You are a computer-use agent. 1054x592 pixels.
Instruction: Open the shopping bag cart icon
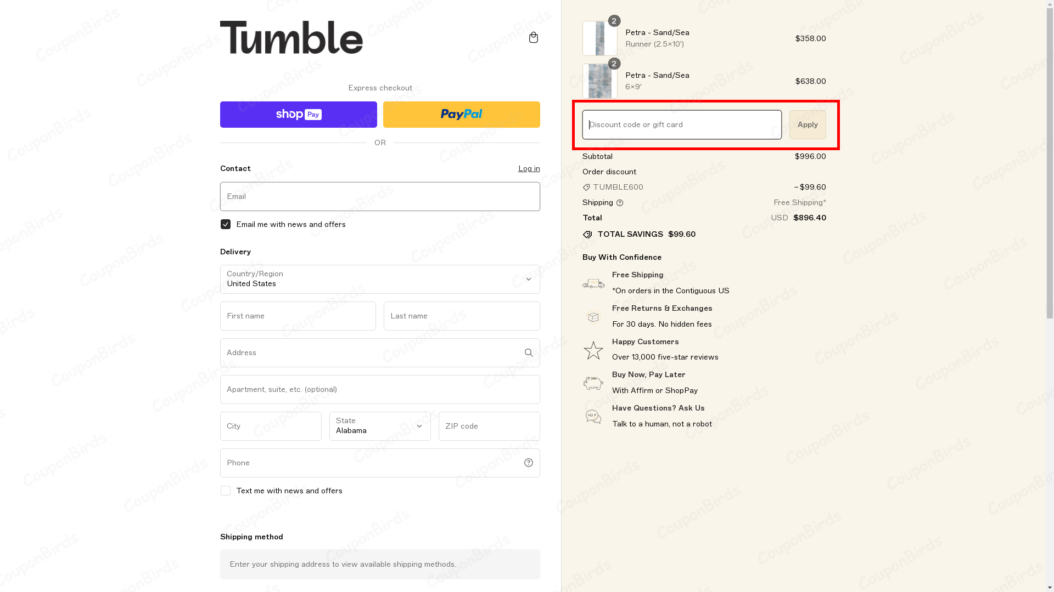(x=533, y=37)
